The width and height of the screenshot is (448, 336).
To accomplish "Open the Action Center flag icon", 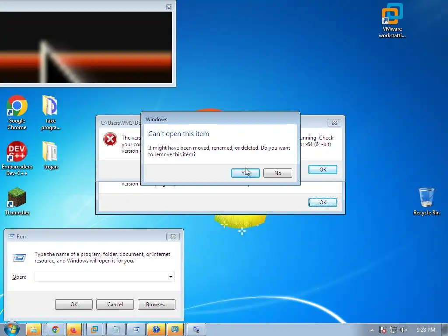I will click(x=382, y=330).
